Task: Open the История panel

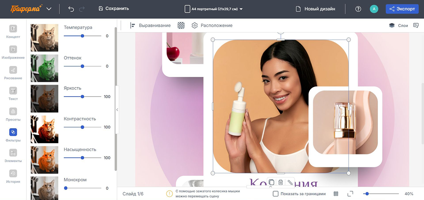Action: click(13, 176)
